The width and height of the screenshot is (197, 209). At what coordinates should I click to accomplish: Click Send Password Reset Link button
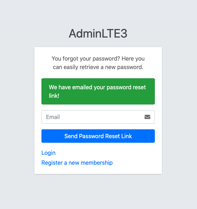[x=98, y=136]
